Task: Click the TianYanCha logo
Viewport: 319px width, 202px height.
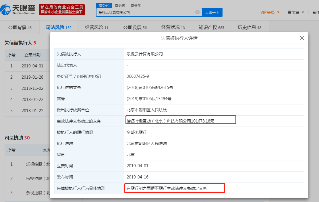Action: click(18, 9)
